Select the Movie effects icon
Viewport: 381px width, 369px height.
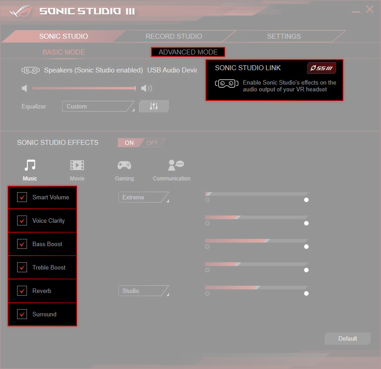[x=77, y=166]
